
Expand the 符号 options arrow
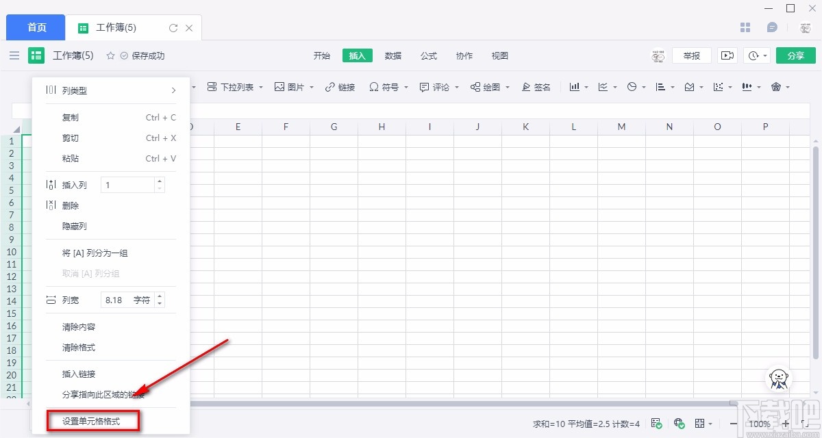tap(406, 88)
